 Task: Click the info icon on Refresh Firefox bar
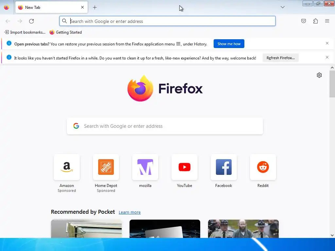pos(9,57)
